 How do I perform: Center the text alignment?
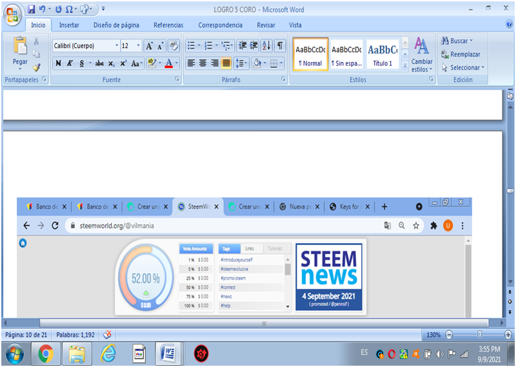203,63
